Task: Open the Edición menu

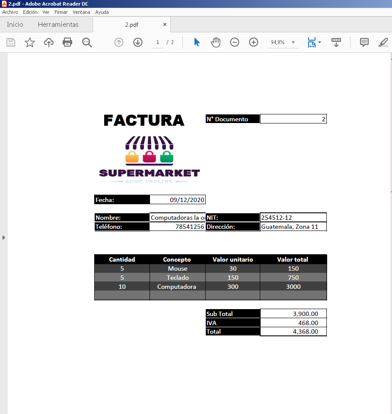Action: click(30, 12)
